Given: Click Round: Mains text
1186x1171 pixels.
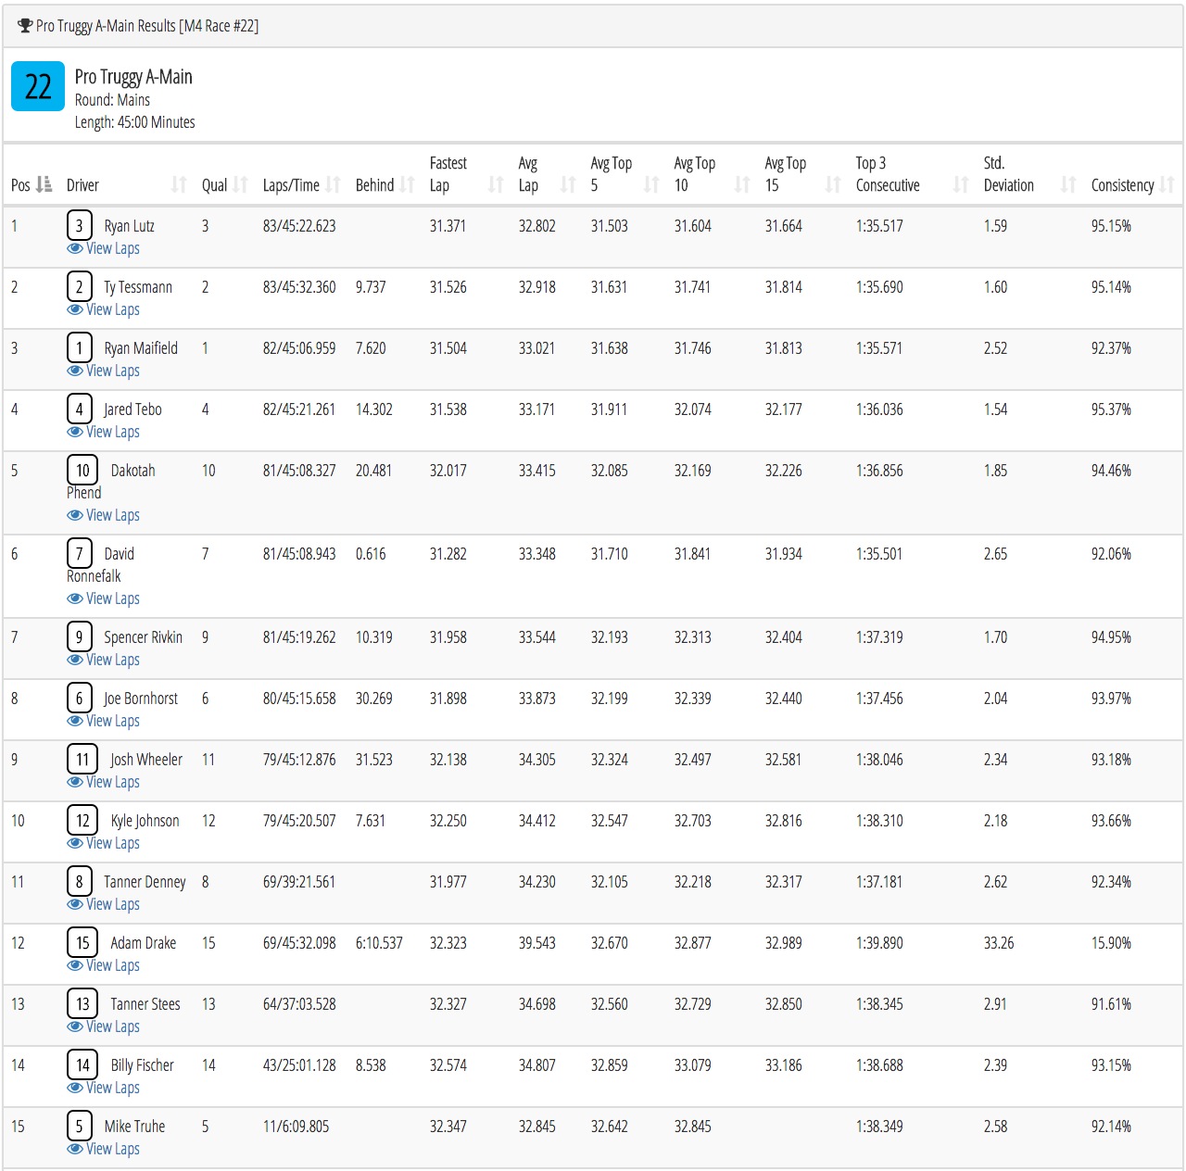Looking at the screenshot, I should pyautogui.click(x=112, y=100).
